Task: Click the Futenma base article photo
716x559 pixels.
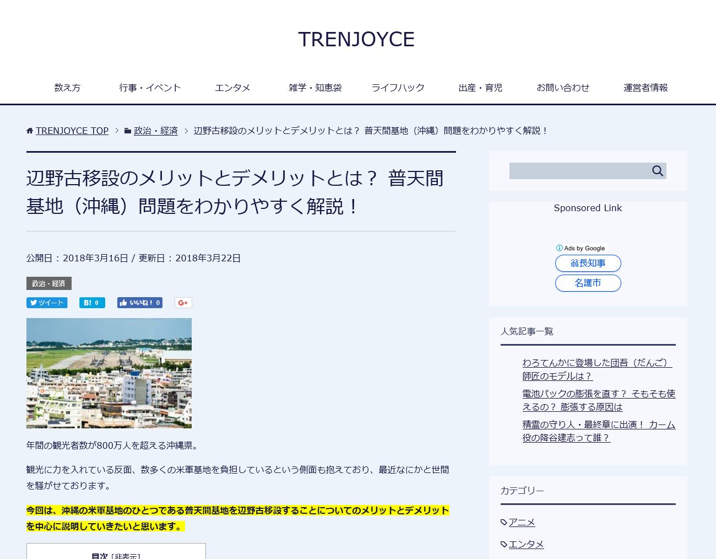Action: (109, 373)
